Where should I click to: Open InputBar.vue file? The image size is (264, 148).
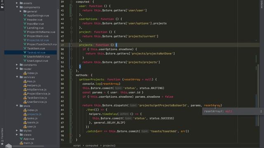tap(35, 24)
